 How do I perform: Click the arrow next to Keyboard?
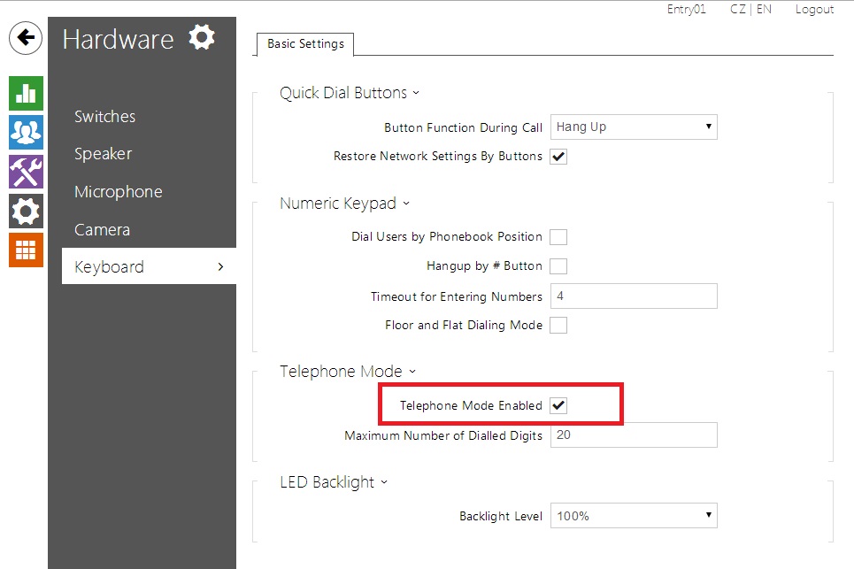[220, 267]
